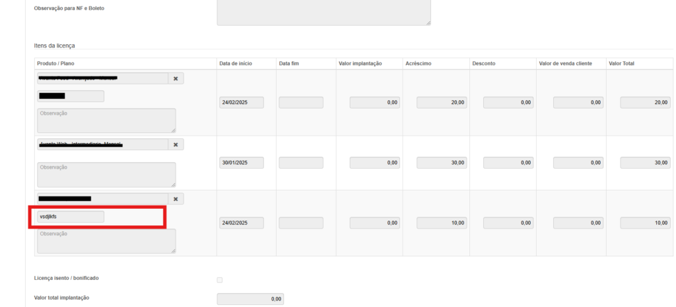Screen dimensions: 676x307
Task: Click the third row's Desconto field
Action: coord(508,223)
